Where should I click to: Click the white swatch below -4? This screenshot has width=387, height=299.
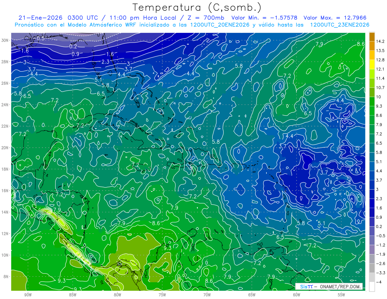372,287
